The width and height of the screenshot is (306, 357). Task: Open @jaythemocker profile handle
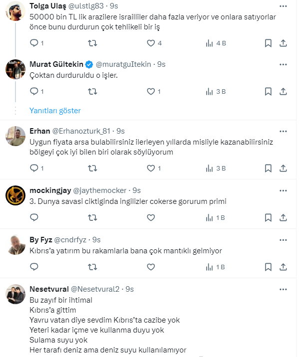[101, 190]
